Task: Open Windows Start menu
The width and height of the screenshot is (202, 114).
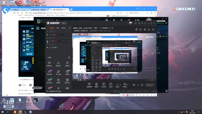Action: [x=2, y=112]
